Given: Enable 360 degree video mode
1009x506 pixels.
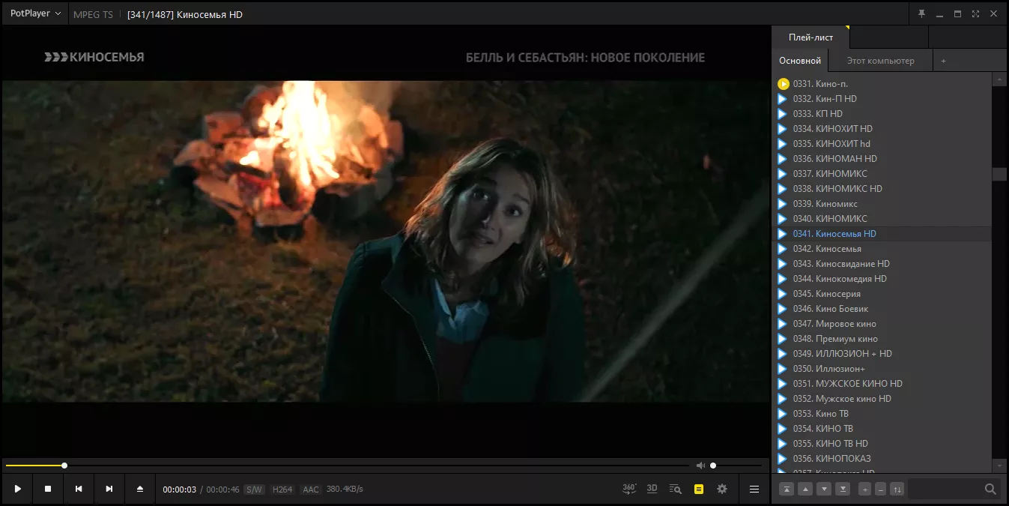Looking at the screenshot, I should [x=629, y=489].
